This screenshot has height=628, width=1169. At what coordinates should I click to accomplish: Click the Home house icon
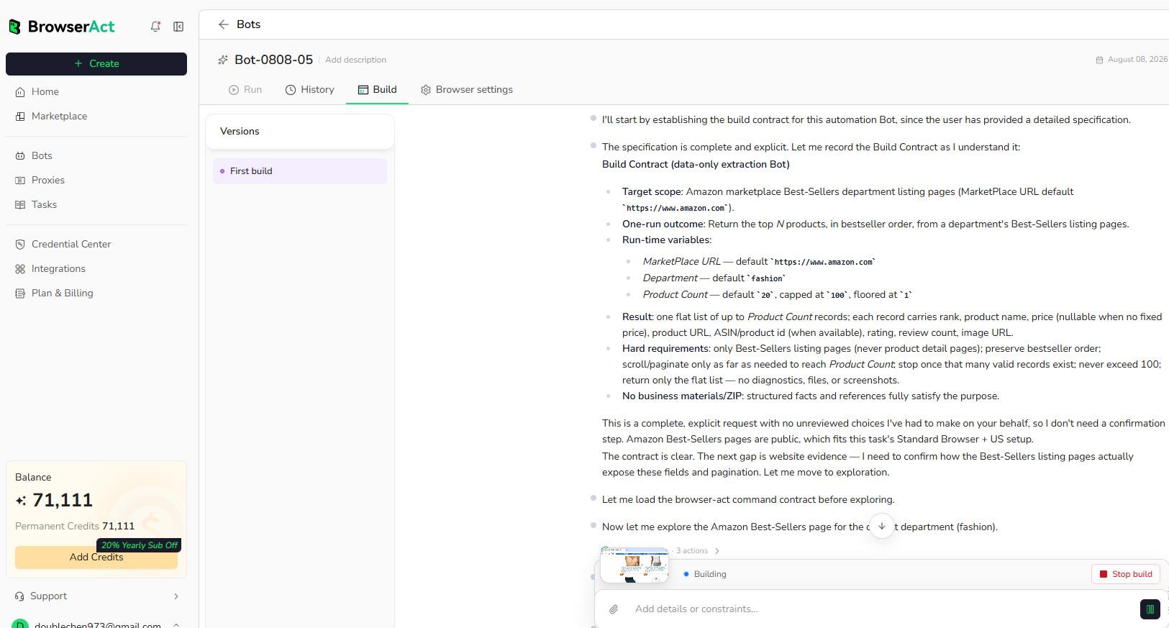pyautogui.click(x=20, y=92)
